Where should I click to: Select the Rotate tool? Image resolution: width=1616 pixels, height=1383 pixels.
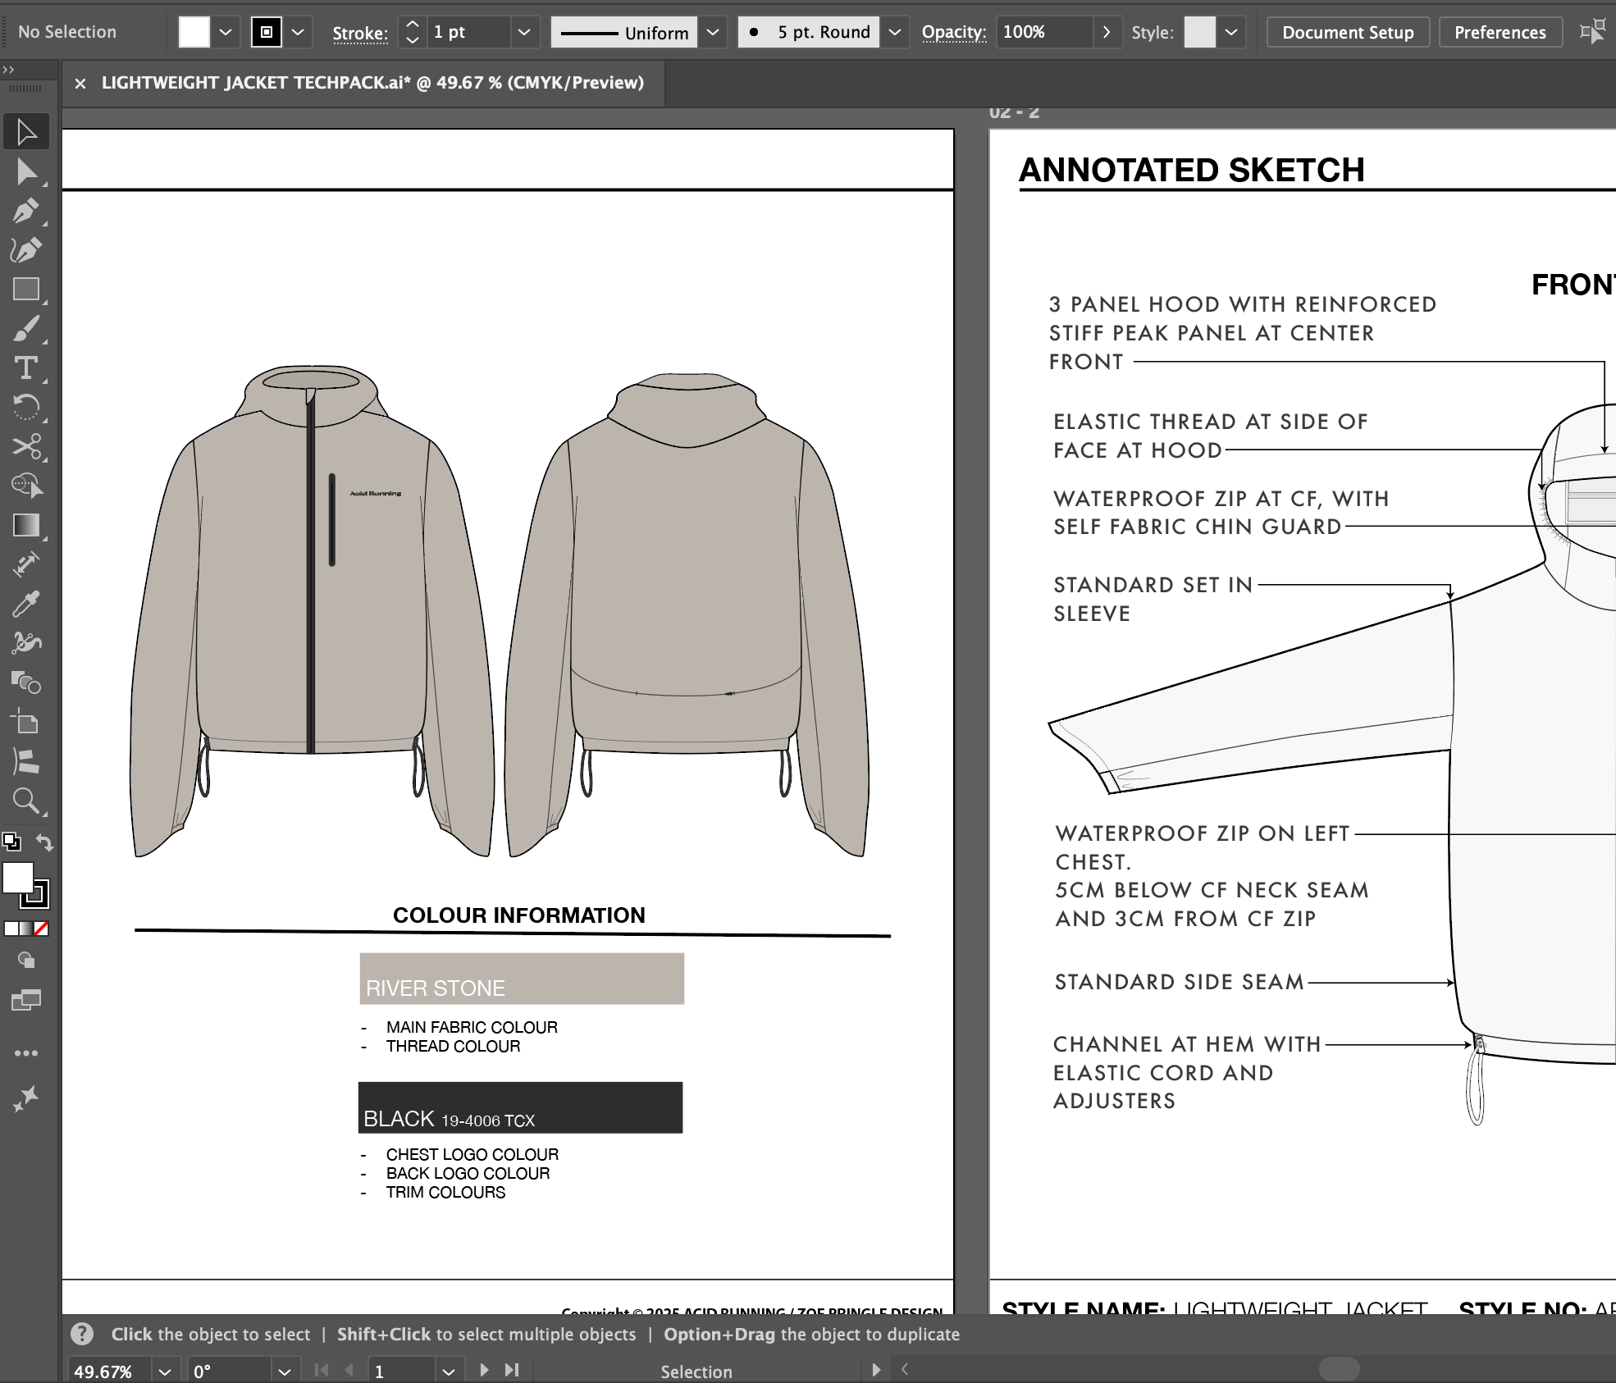click(x=26, y=407)
